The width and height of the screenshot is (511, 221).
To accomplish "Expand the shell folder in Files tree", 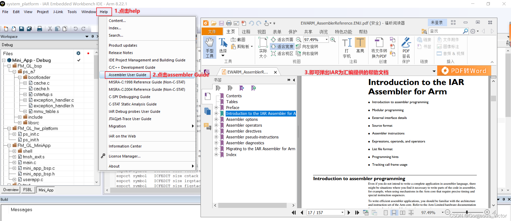I will 14,151.
